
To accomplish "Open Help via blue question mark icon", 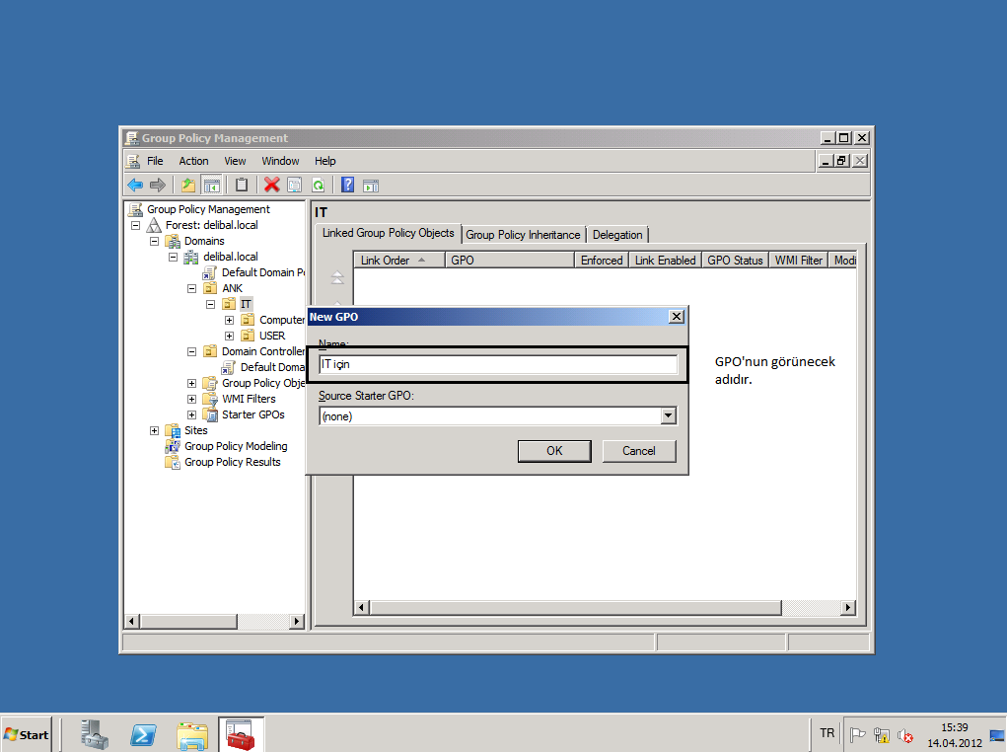I will click(x=347, y=185).
